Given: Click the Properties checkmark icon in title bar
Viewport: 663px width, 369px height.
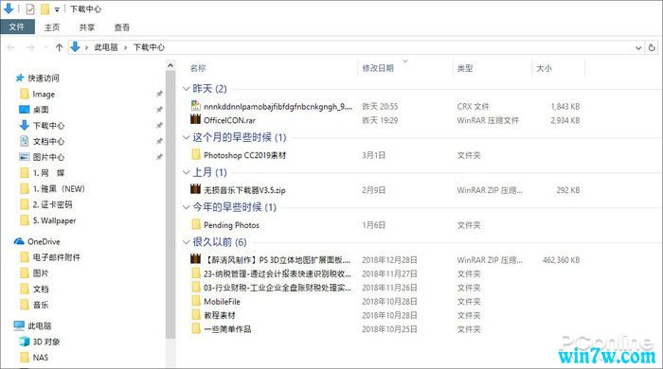Looking at the screenshot, I should click(x=30, y=9).
